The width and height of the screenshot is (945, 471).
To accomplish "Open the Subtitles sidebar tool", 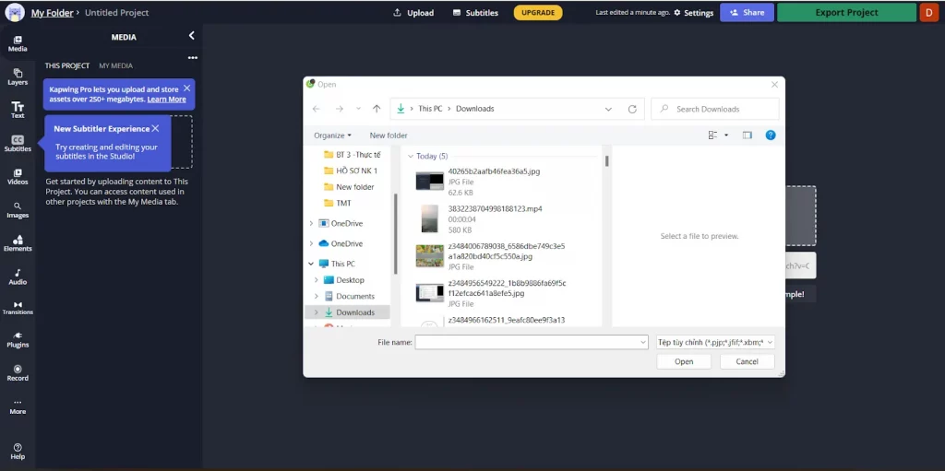I will pos(18,143).
